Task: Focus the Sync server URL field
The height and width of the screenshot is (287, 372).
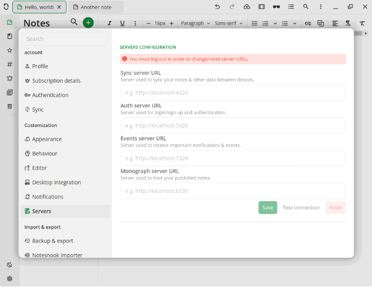Action: click(232, 93)
